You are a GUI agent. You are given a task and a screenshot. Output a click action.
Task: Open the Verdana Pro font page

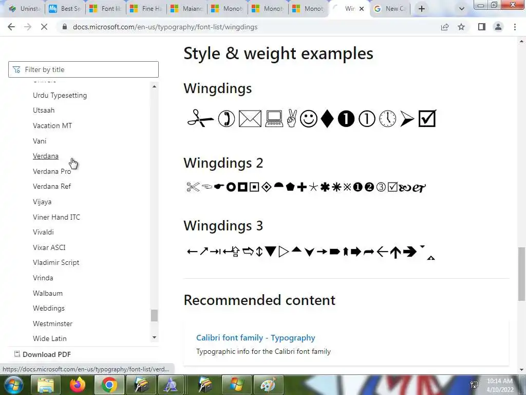pos(52,171)
